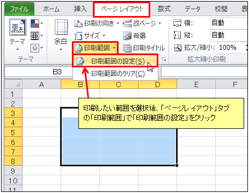Select row 9 header
This screenshot has height=193, width=249.
click(13, 171)
